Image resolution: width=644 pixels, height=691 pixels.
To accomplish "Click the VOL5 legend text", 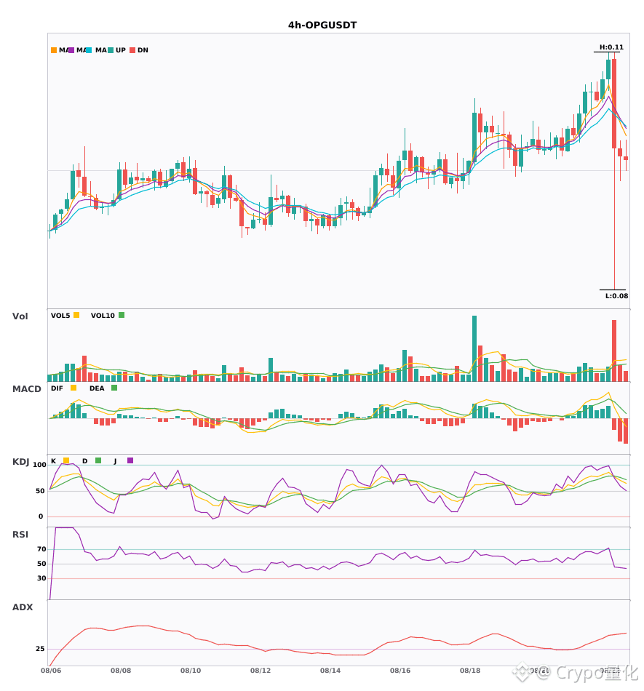I will [60, 316].
